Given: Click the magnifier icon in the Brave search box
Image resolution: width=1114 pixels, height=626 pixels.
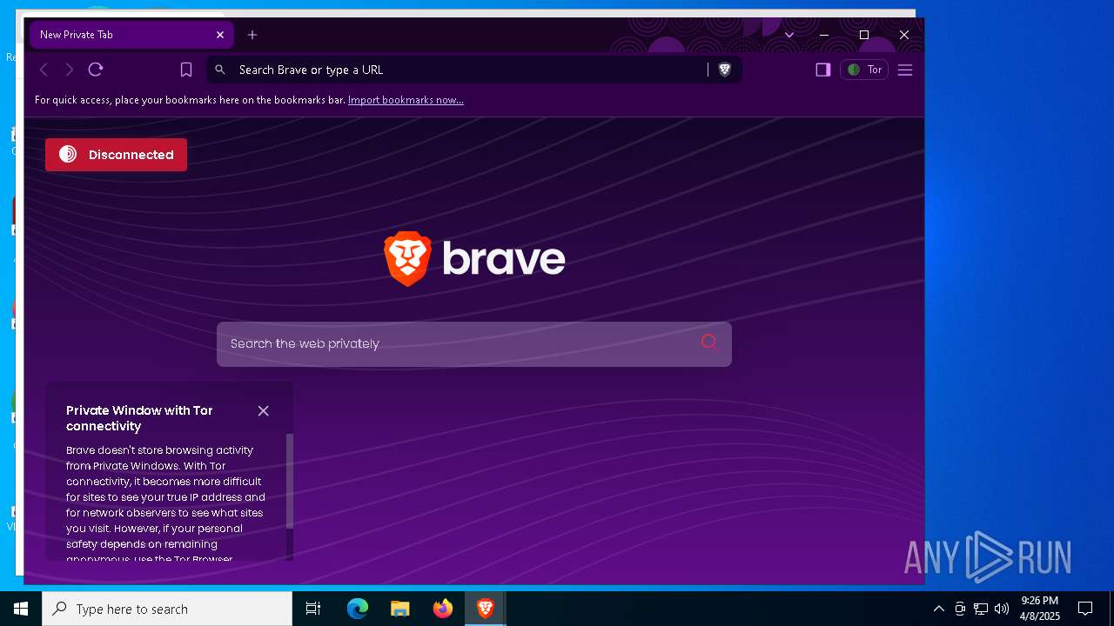Looking at the screenshot, I should [709, 343].
